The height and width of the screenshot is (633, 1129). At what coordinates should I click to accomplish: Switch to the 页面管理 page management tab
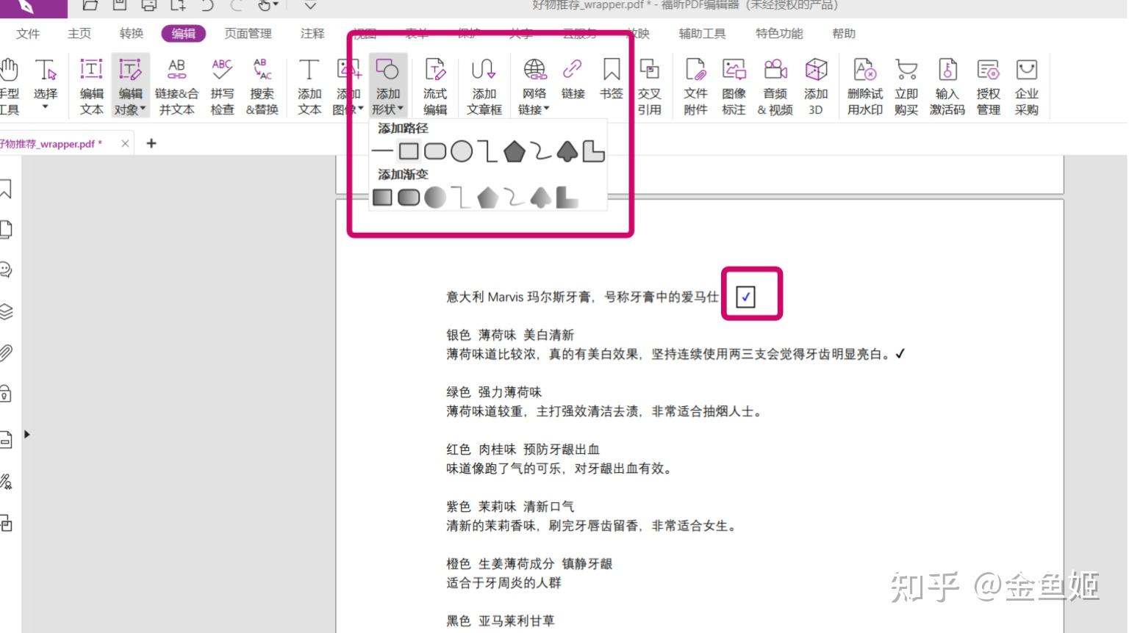coord(248,33)
